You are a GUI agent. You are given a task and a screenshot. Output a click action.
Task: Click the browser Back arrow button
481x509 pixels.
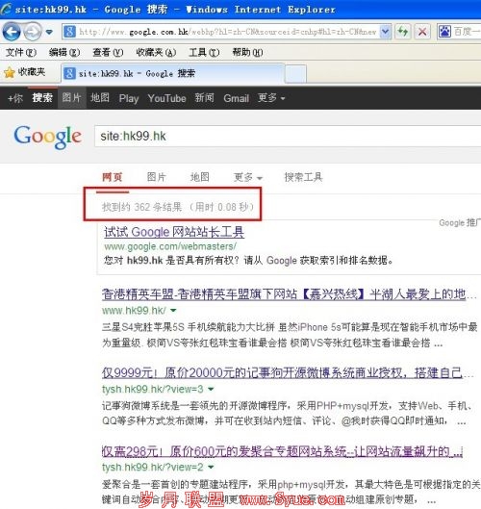pyautogui.click(x=12, y=32)
